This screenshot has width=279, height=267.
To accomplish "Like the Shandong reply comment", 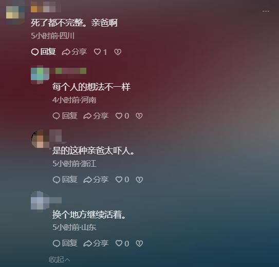I will click(x=122, y=243).
